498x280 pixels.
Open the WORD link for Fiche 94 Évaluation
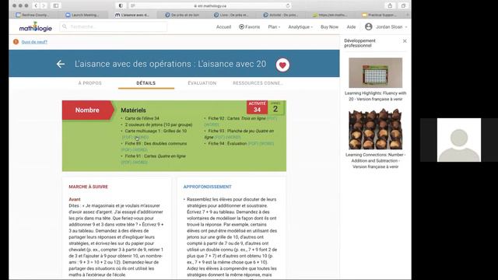[x=266, y=143]
